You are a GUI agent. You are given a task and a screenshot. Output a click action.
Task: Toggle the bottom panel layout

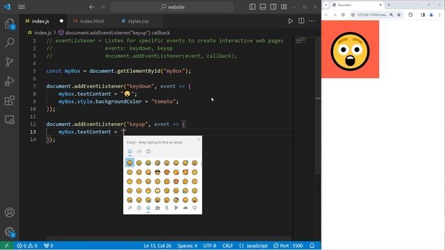[263, 7]
